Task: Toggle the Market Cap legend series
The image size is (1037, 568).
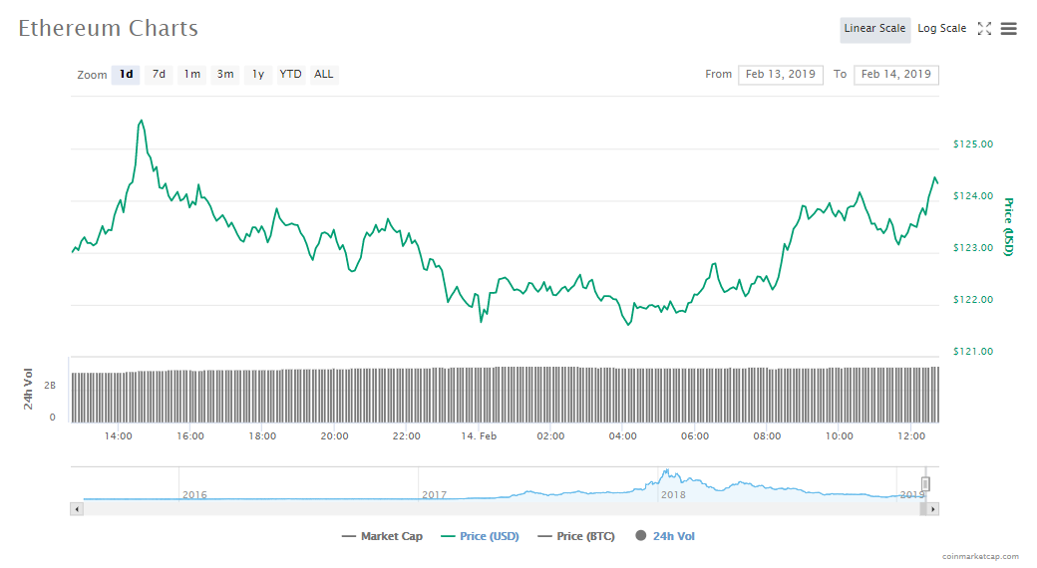Action: [382, 536]
